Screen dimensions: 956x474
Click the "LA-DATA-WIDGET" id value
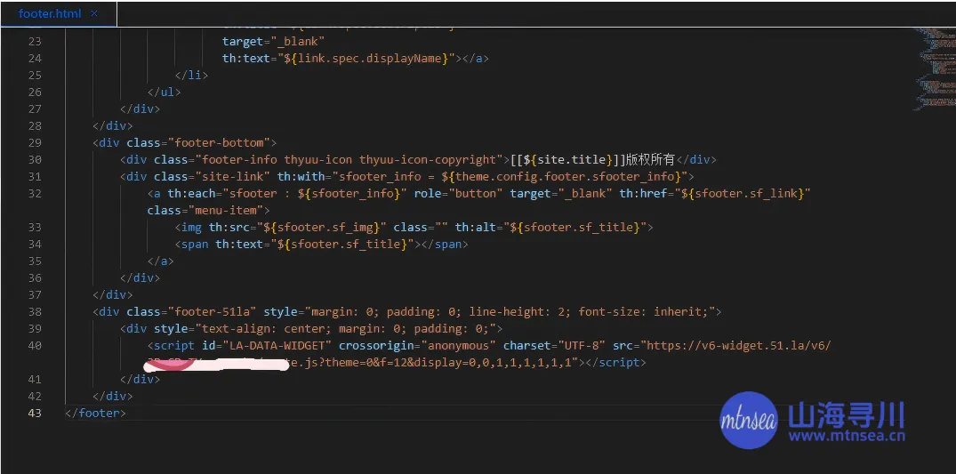click(277, 346)
